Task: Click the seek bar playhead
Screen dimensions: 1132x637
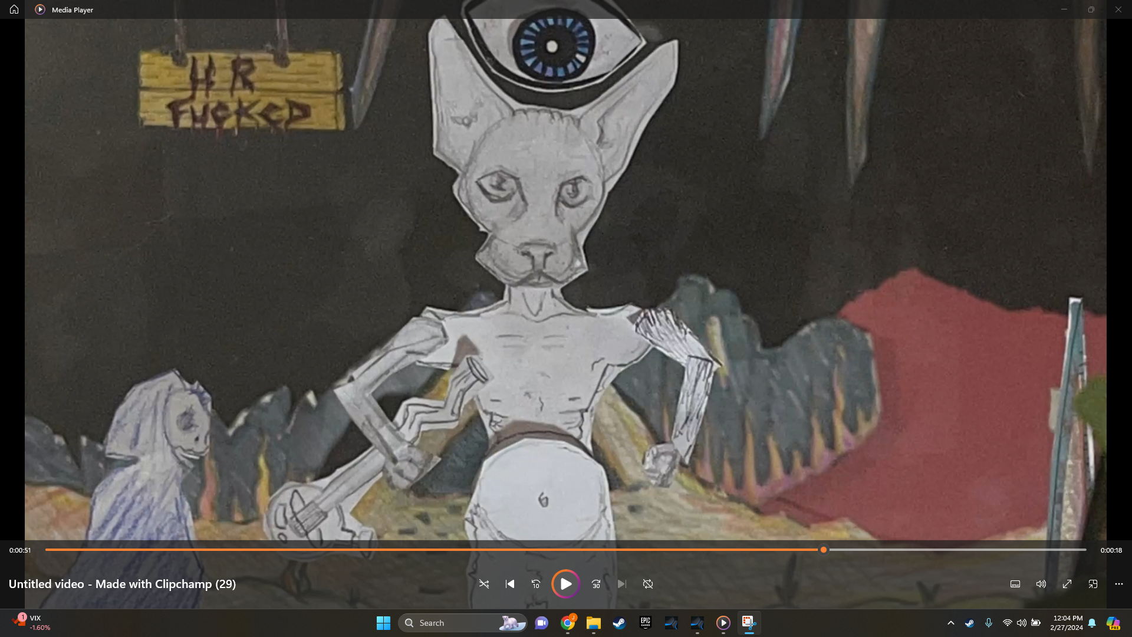Action: (x=824, y=550)
